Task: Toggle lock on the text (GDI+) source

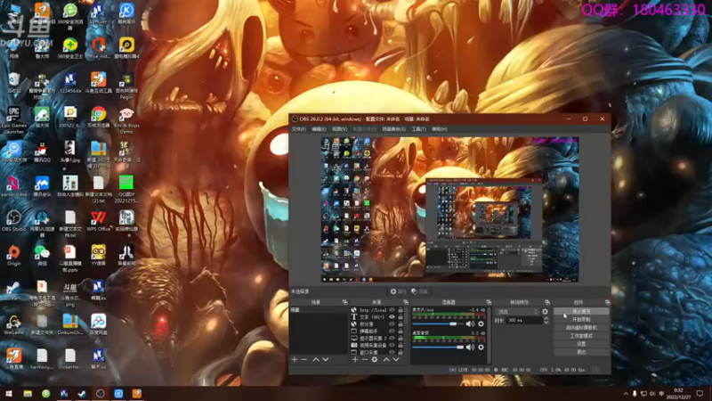Action: click(400, 317)
